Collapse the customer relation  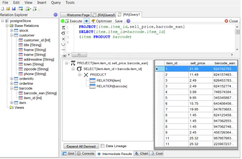coord(11,35)
